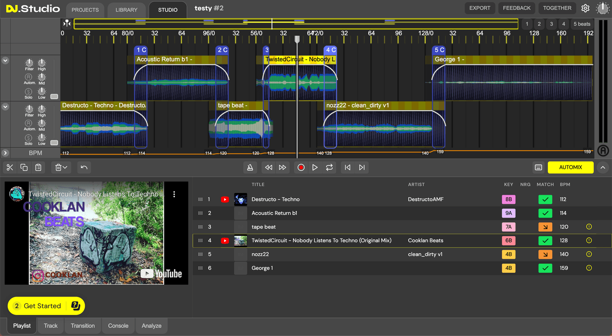Viewport: 612px width, 336px height.
Task: Select transition marker 5 C
Action: (x=439, y=50)
